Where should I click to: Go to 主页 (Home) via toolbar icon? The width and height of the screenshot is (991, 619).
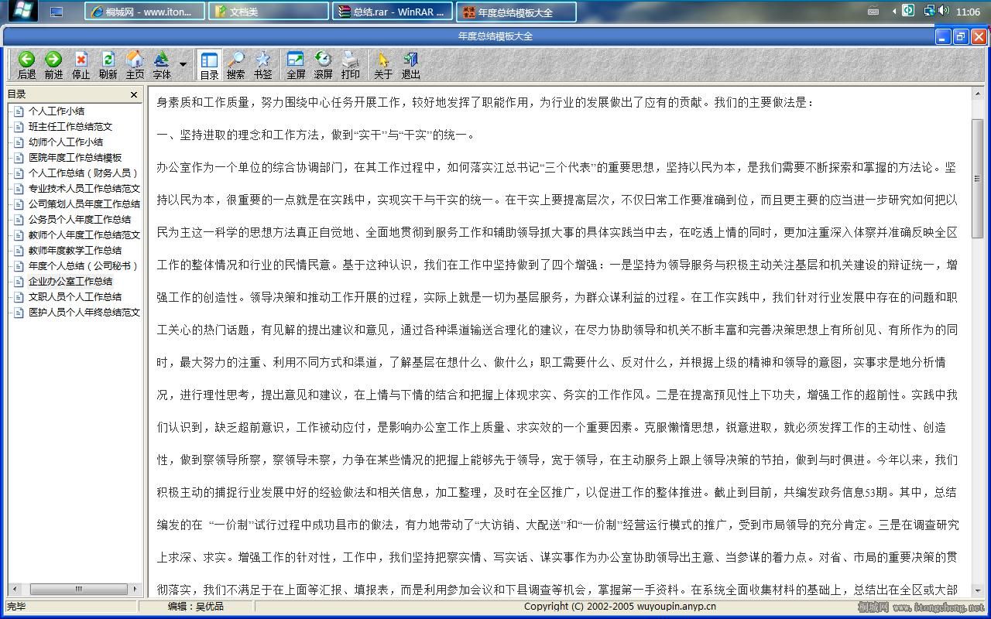(135, 65)
